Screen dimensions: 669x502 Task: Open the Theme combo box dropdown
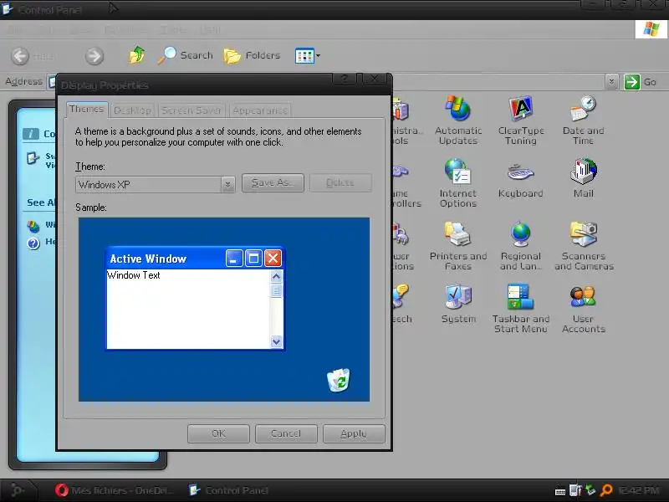point(227,184)
